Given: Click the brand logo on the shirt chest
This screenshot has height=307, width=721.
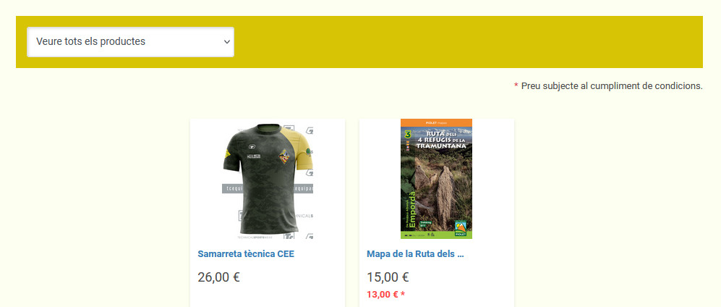Looking at the screenshot, I should [x=252, y=147].
